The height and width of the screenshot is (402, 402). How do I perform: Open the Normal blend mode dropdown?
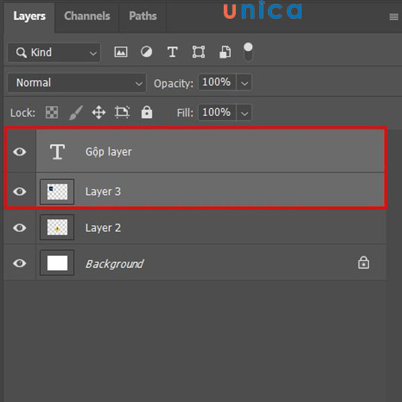pyautogui.click(x=77, y=83)
